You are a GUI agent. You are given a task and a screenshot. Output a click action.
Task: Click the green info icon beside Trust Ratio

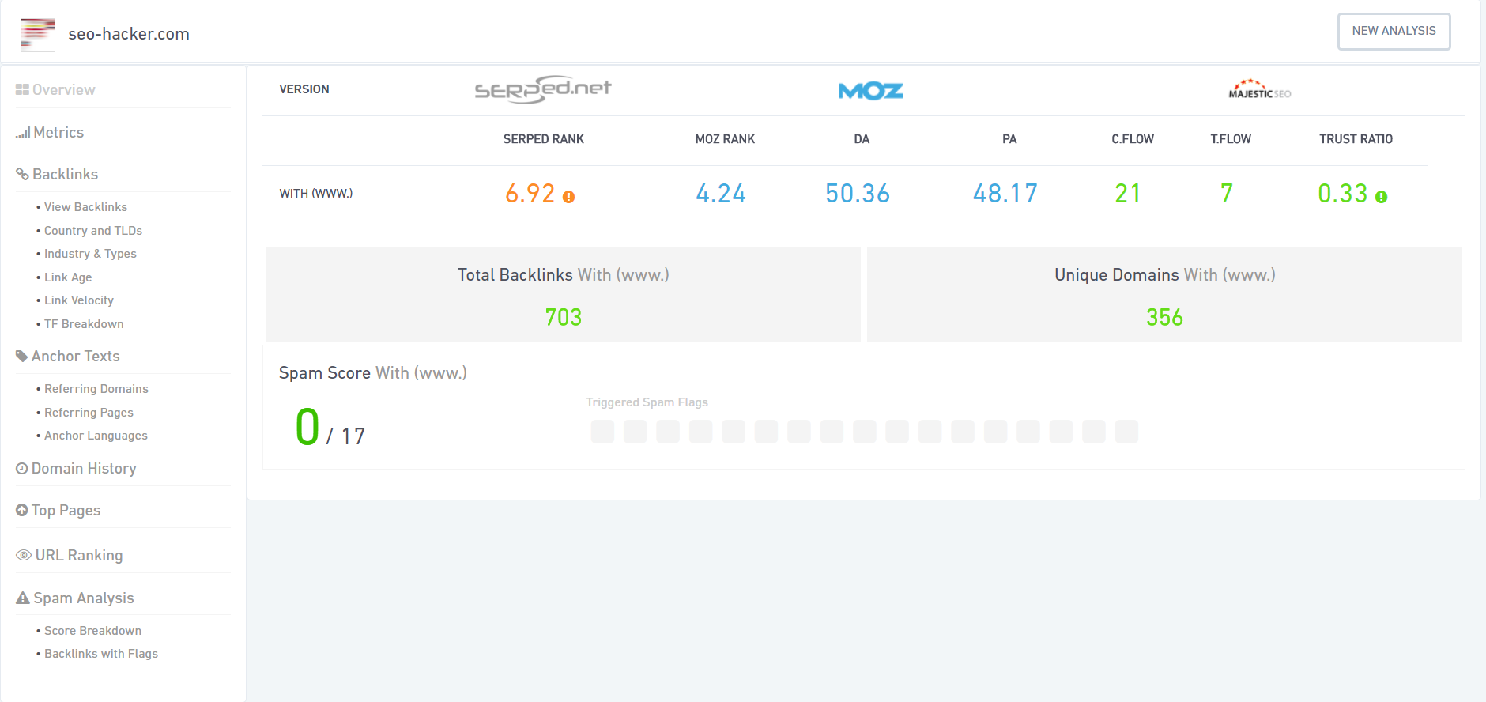click(x=1381, y=197)
